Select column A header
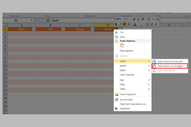This screenshot has width=191, height=127. pos(22,25)
